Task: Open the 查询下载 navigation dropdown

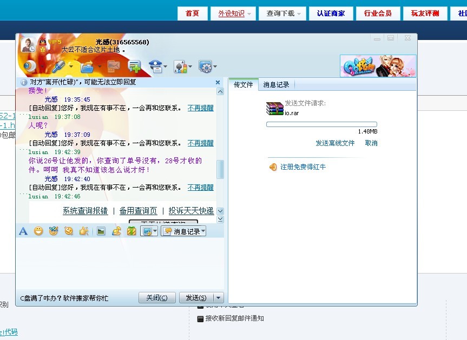Action: tap(282, 14)
